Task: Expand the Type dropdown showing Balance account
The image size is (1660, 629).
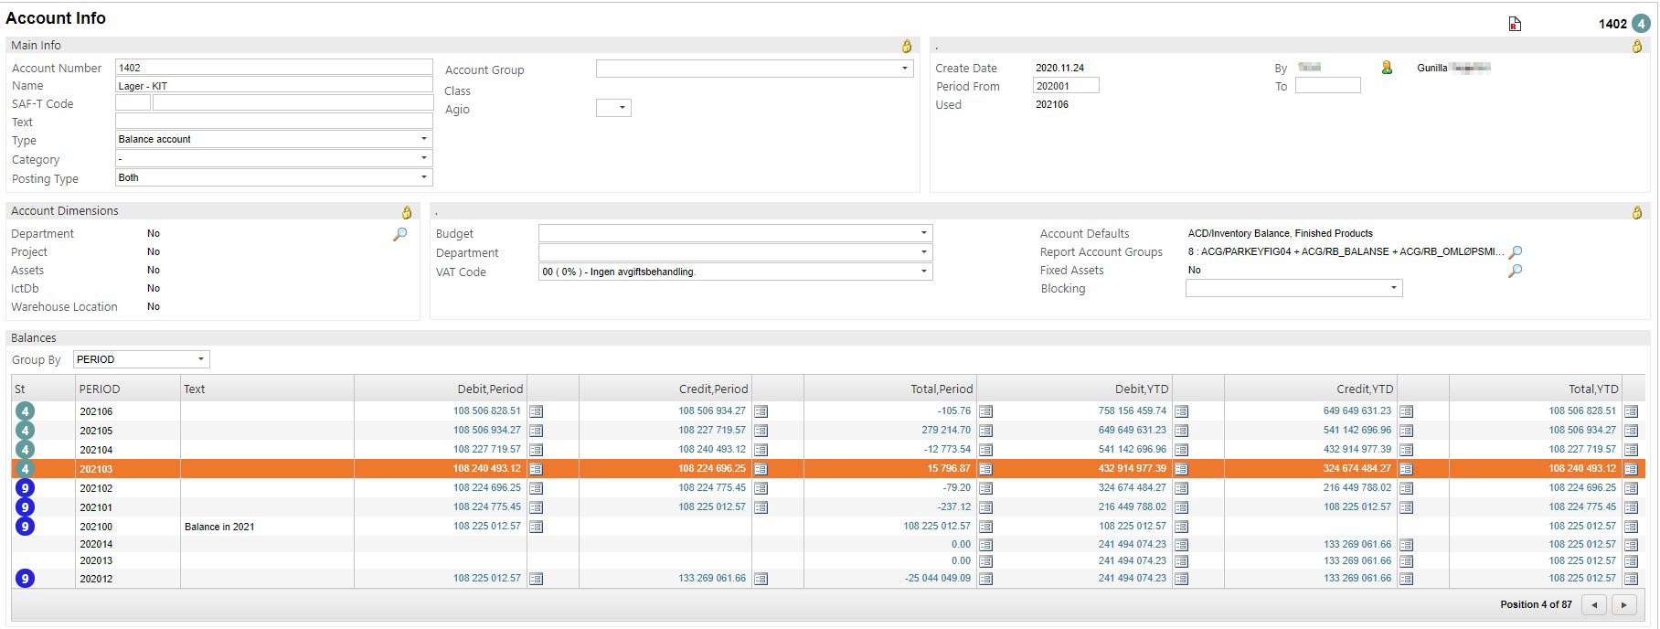Action: tap(423, 139)
